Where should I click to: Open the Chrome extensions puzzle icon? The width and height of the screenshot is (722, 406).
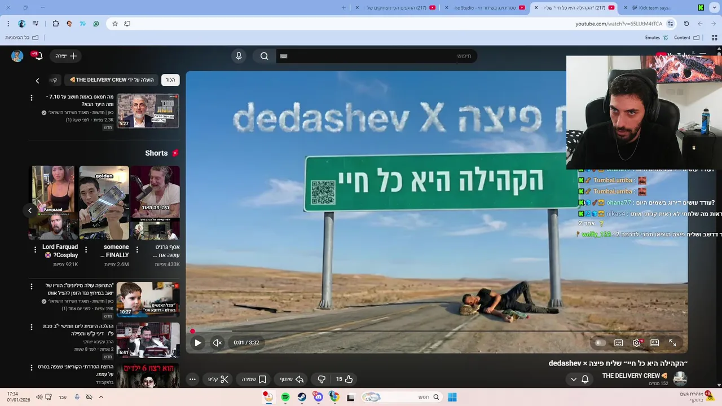[x=55, y=24]
